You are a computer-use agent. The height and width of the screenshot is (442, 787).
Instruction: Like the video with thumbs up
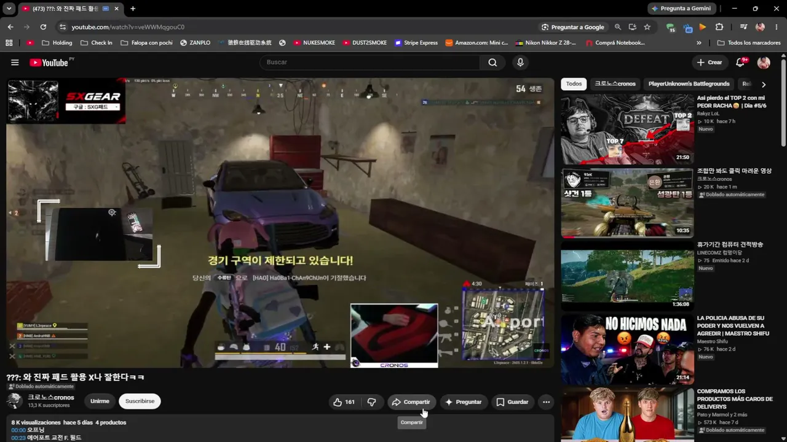click(344, 402)
